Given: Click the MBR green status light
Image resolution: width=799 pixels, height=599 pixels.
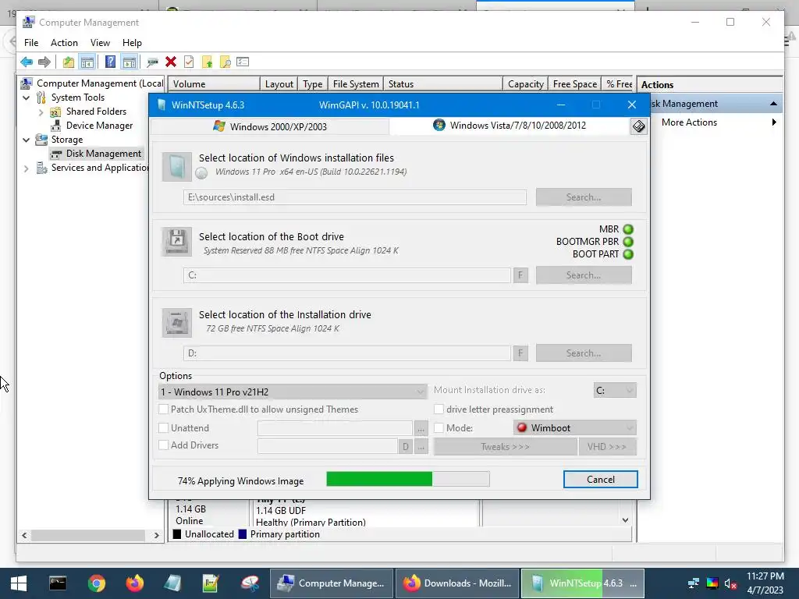Looking at the screenshot, I should [628, 229].
